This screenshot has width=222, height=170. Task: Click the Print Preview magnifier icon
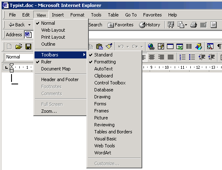210,47
